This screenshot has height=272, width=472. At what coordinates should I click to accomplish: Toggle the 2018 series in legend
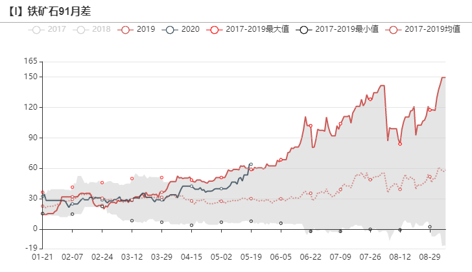tap(91, 29)
